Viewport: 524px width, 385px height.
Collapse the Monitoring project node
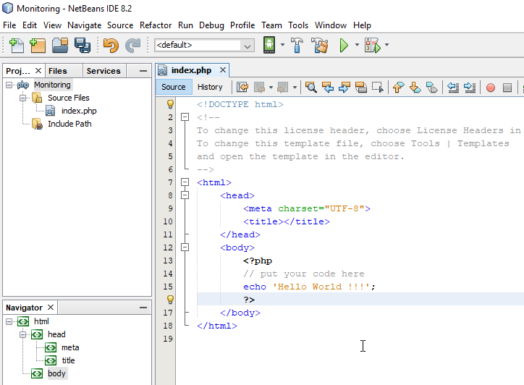pyautogui.click(x=9, y=85)
